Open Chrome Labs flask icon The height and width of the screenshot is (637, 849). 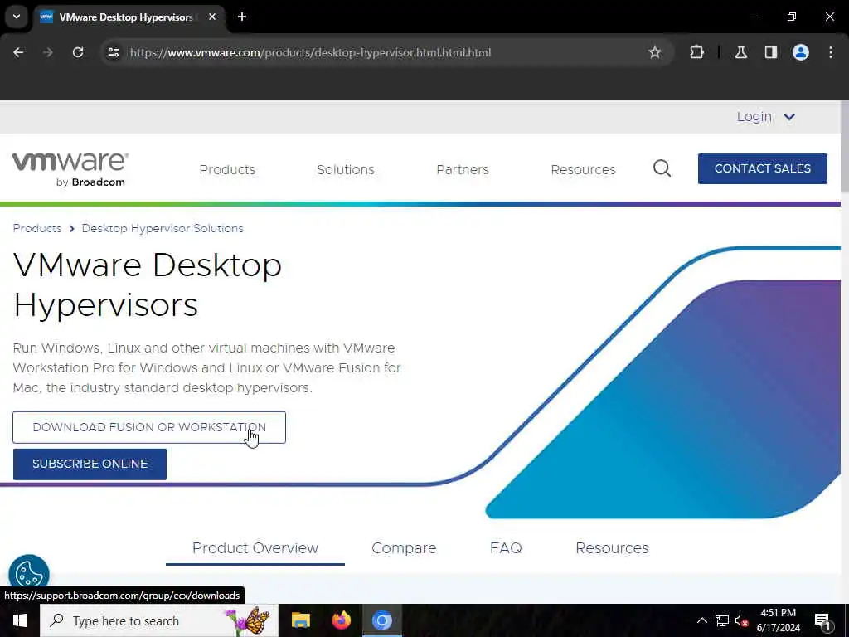741,52
